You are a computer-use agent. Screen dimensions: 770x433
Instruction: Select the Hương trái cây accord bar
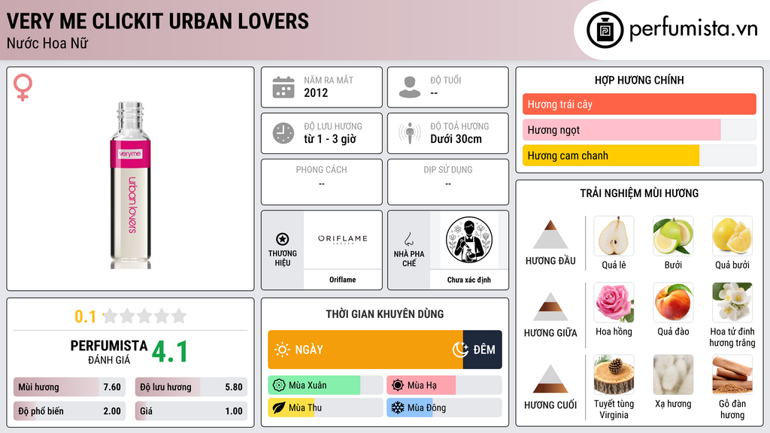click(x=639, y=104)
